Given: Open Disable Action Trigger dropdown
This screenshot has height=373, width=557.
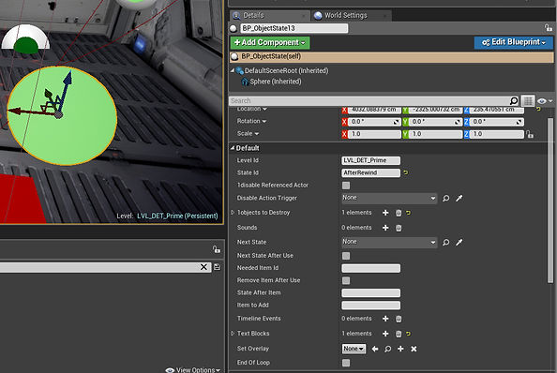Looking at the screenshot, I should 389,198.
